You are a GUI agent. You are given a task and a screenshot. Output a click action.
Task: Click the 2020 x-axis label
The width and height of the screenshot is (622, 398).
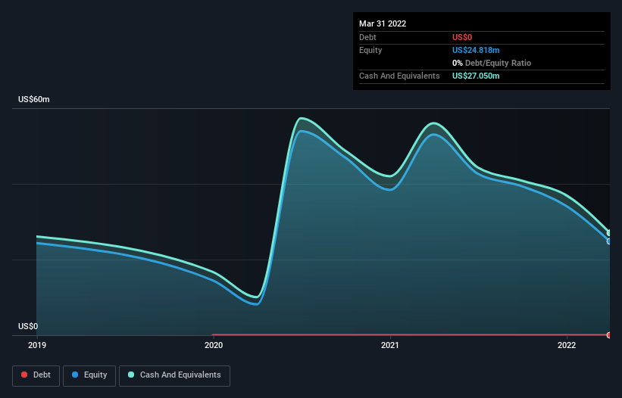(x=214, y=345)
